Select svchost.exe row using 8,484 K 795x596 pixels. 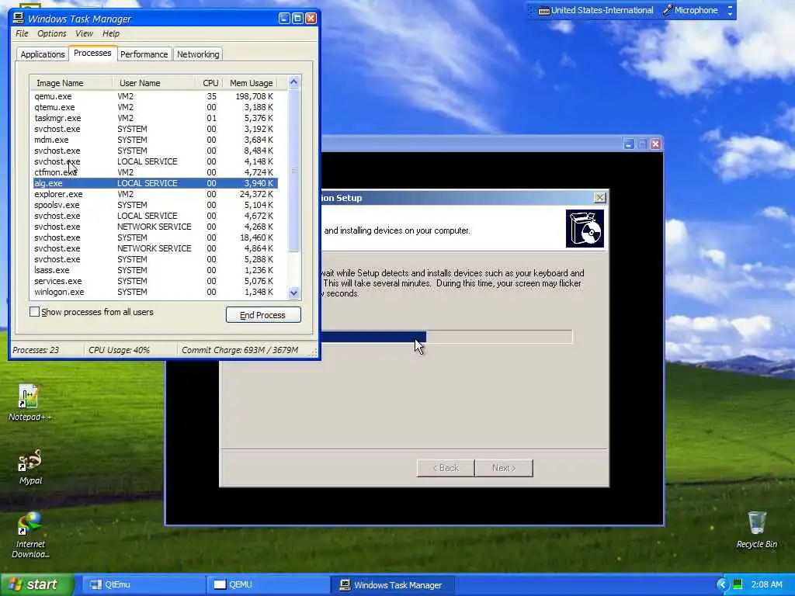(154, 151)
